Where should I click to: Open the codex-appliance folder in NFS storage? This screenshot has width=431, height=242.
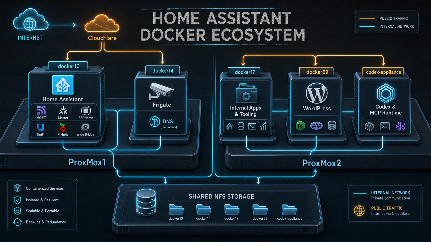pos(289,209)
